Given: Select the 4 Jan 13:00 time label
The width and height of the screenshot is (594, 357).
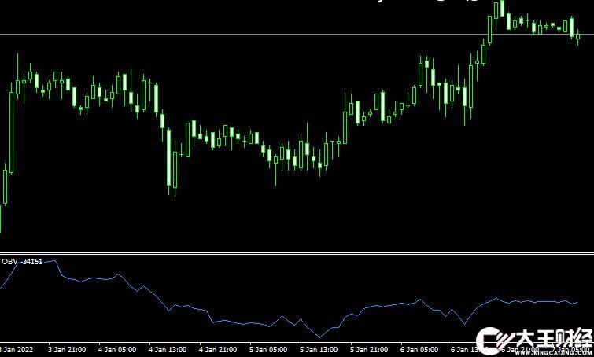Looking at the screenshot, I should point(168,350).
